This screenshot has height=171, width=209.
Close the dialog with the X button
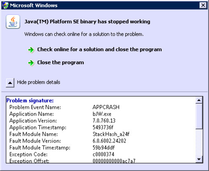[x=203, y=5]
